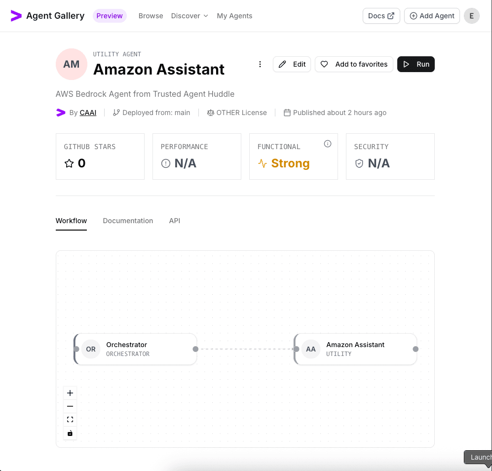Click the Agent Gallery logo

(x=47, y=15)
